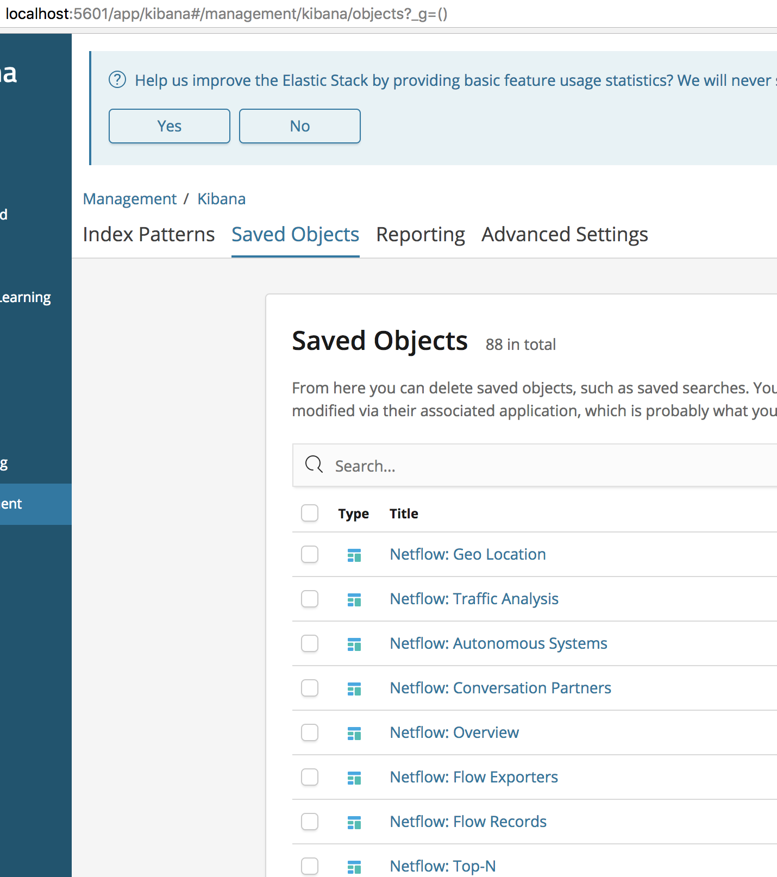The image size is (777, 877).
Task: Open the Advanced Settings tab
Action: (x=565, y=234)
